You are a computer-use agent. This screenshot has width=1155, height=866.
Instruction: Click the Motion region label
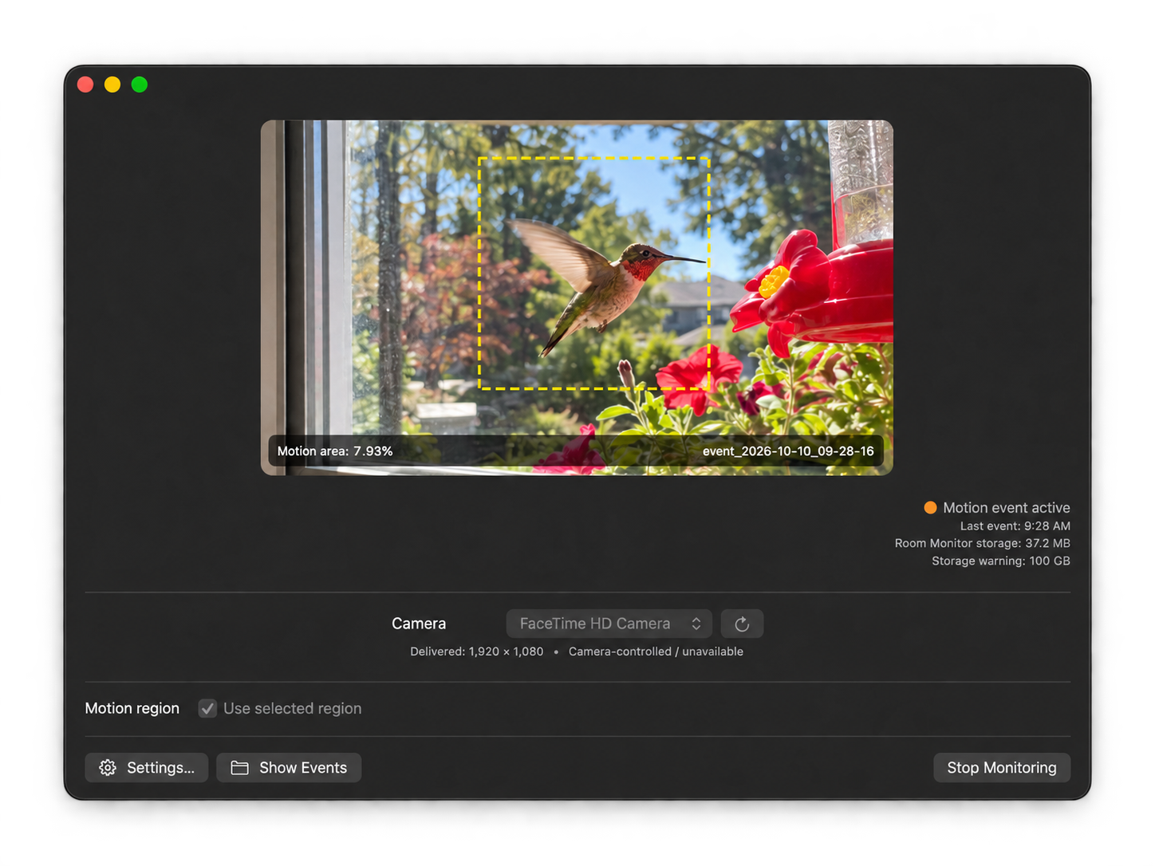(132, 708)
